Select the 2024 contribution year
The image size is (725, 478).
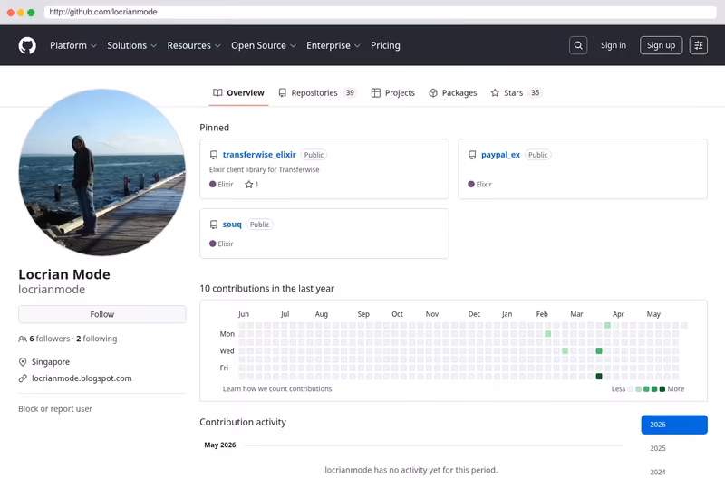pyautogui.click(x=658, y=472)
